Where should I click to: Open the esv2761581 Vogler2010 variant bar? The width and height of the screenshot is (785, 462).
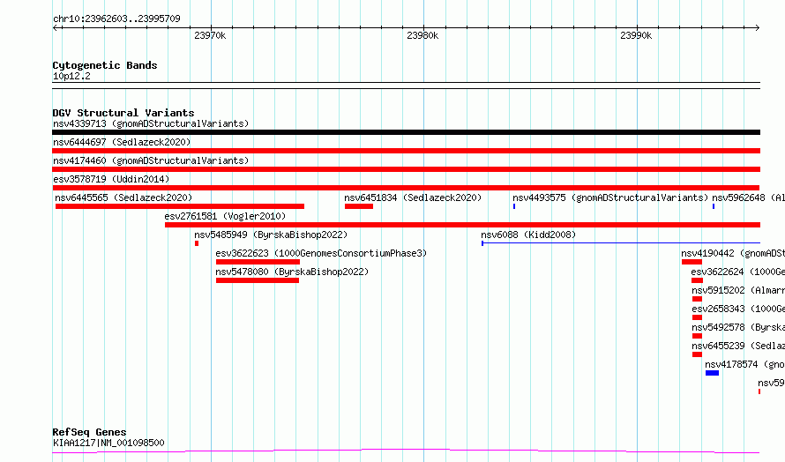462,225
